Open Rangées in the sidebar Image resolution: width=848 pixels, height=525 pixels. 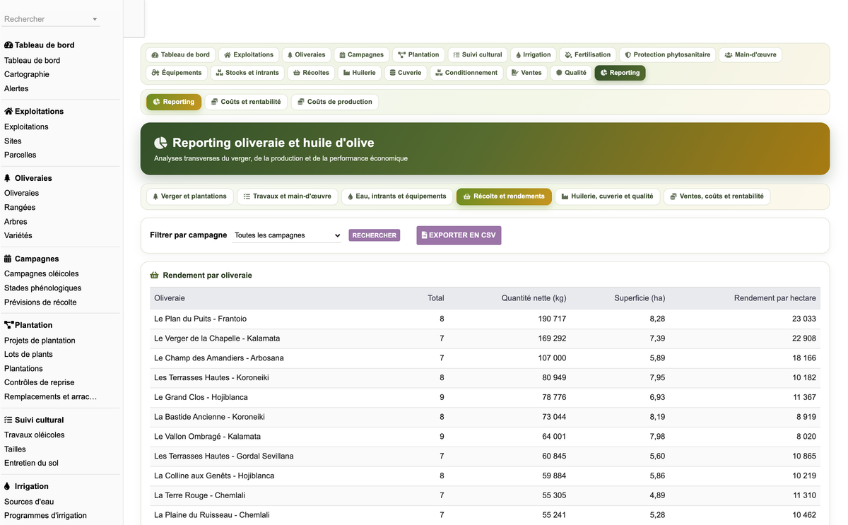pos(20,207)
